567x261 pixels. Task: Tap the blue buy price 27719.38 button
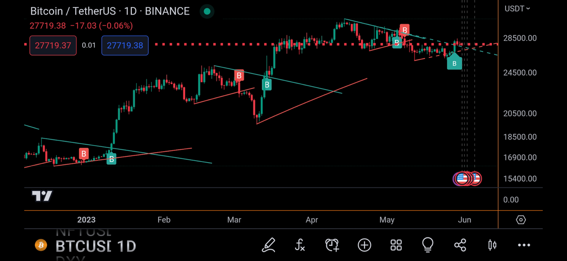125,46
